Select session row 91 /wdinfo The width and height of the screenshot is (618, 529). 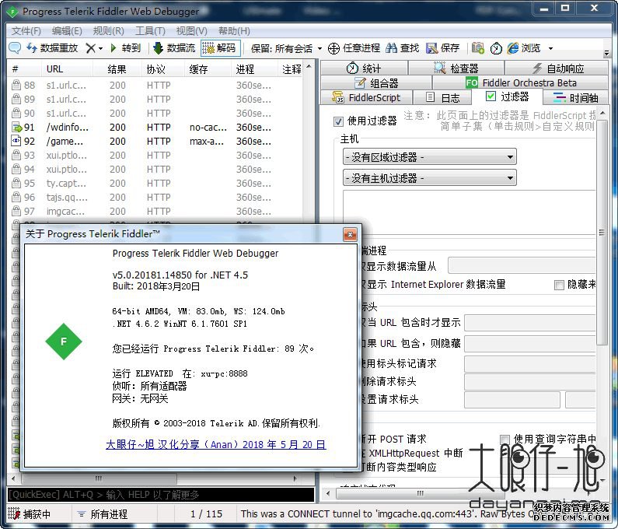click(155, 128)
